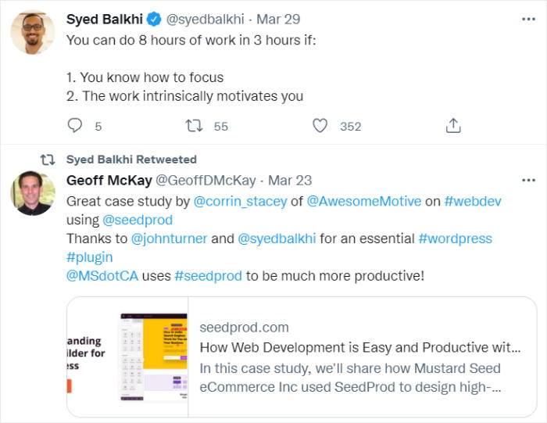Open the @corrin_stacey mention

pos(240,201)
